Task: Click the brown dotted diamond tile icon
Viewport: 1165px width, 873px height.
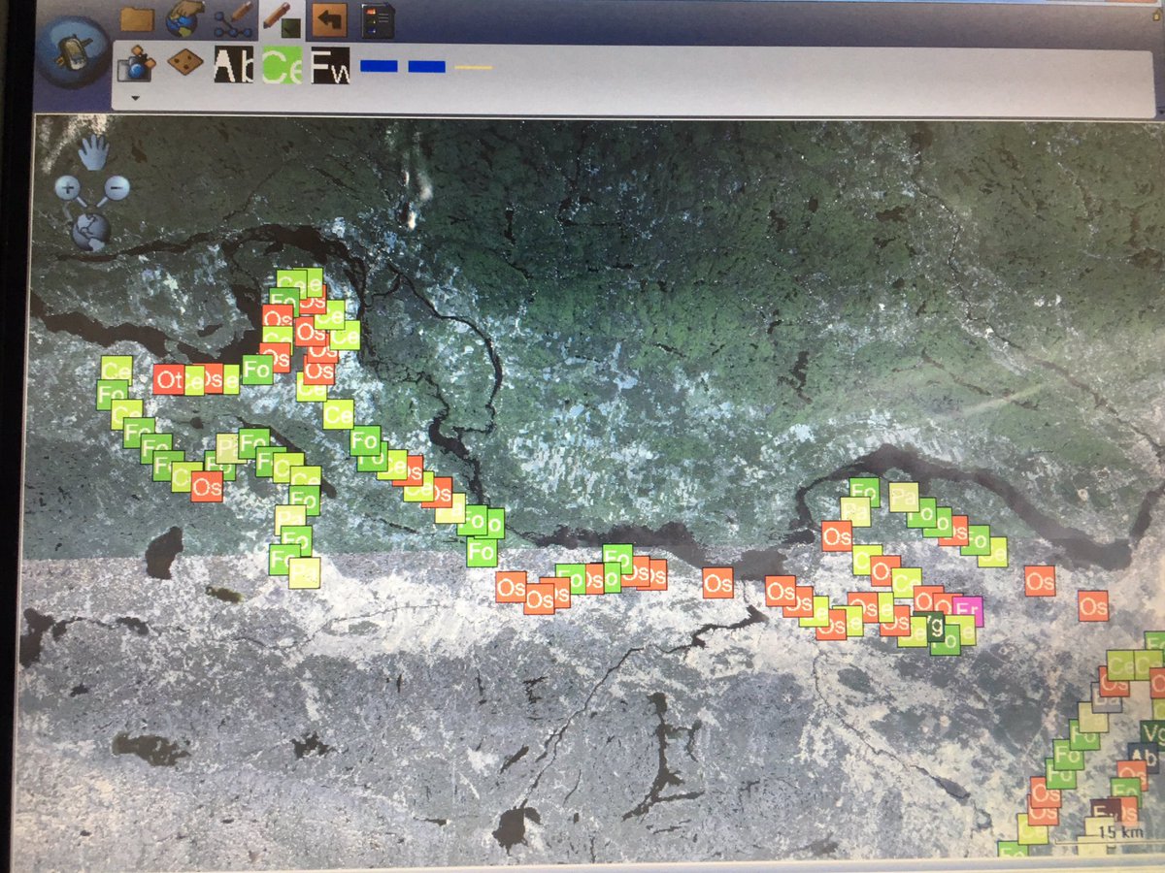Action: click(183, 64)
